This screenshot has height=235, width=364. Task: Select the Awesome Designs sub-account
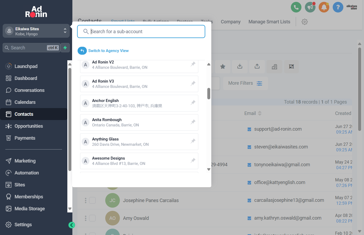coord(139,161)
